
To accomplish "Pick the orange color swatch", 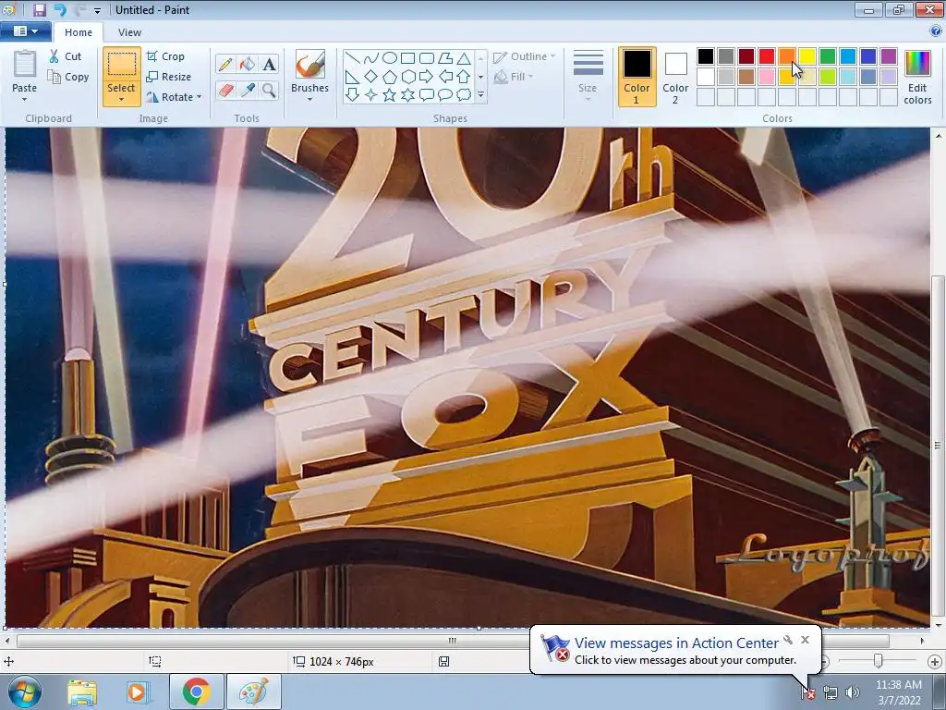I will point(787,56).
